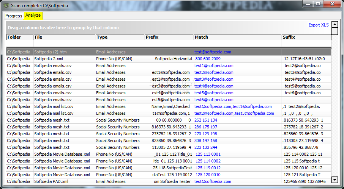
Task: Click match 223 133 244
Action: [x=206, y=147]
